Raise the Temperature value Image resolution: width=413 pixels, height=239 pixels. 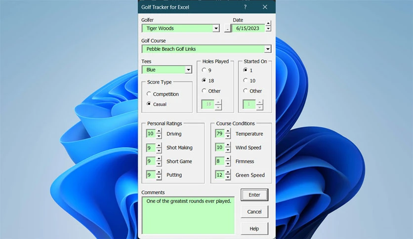(228, 131)
